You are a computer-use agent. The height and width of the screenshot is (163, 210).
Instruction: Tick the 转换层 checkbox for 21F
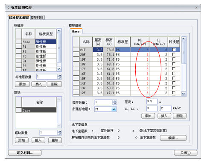pos(174,50)
